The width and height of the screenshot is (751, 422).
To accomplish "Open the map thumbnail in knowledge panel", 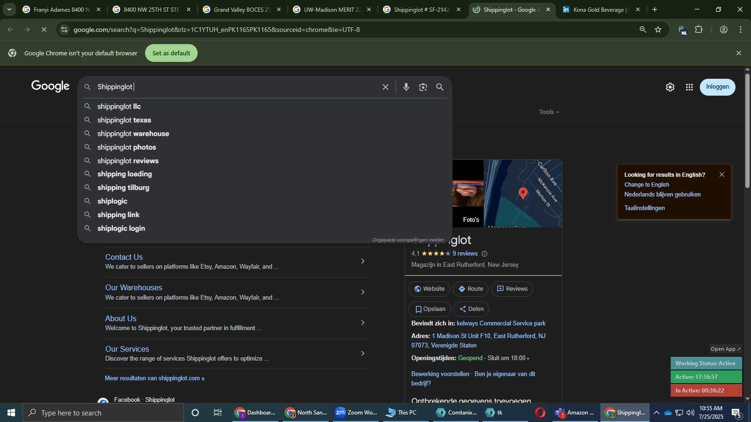I will coord(523,193).
